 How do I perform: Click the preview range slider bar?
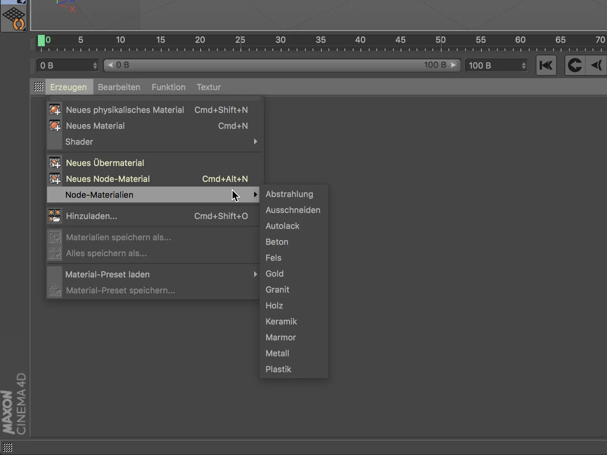(282, 65)
